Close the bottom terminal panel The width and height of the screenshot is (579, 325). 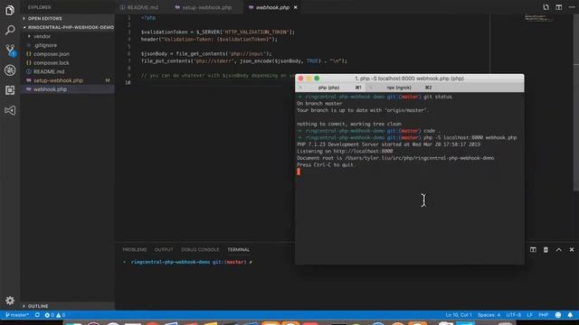pos(572,250)
